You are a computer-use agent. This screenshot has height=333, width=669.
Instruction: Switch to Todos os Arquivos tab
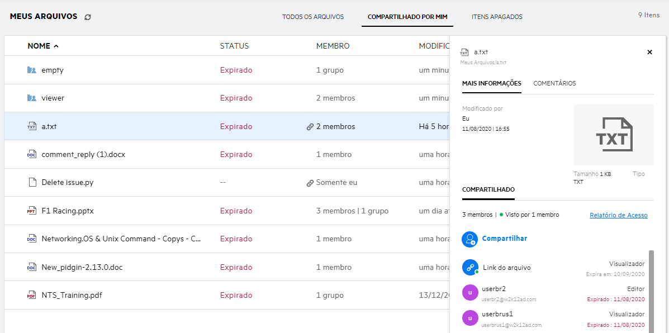click(313, 17)
